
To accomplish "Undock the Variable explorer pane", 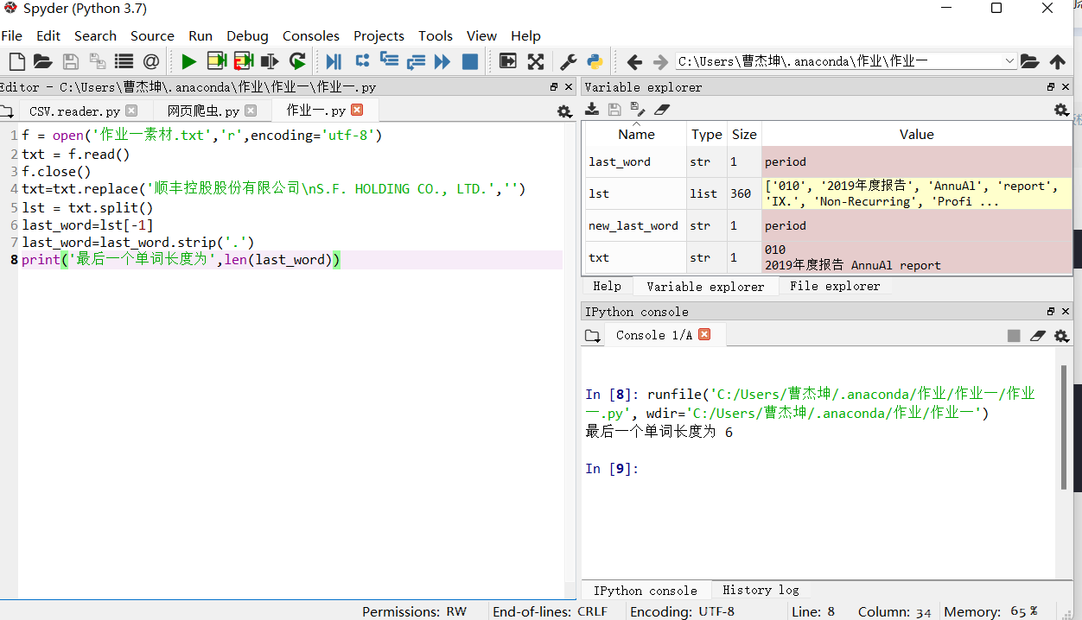I will pyautogui.click(x=1051, y=86).
